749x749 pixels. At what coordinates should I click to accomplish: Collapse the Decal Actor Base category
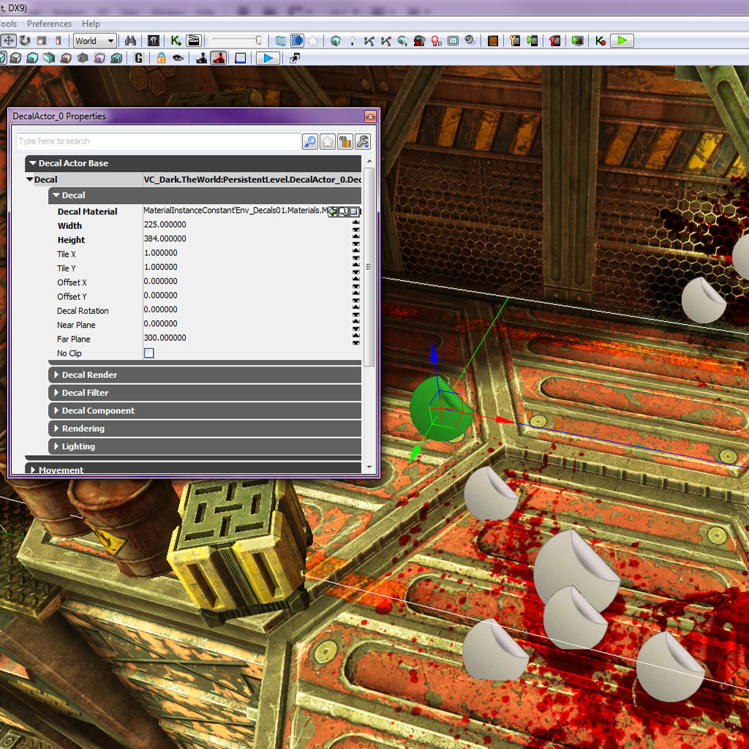coord(33,163)
